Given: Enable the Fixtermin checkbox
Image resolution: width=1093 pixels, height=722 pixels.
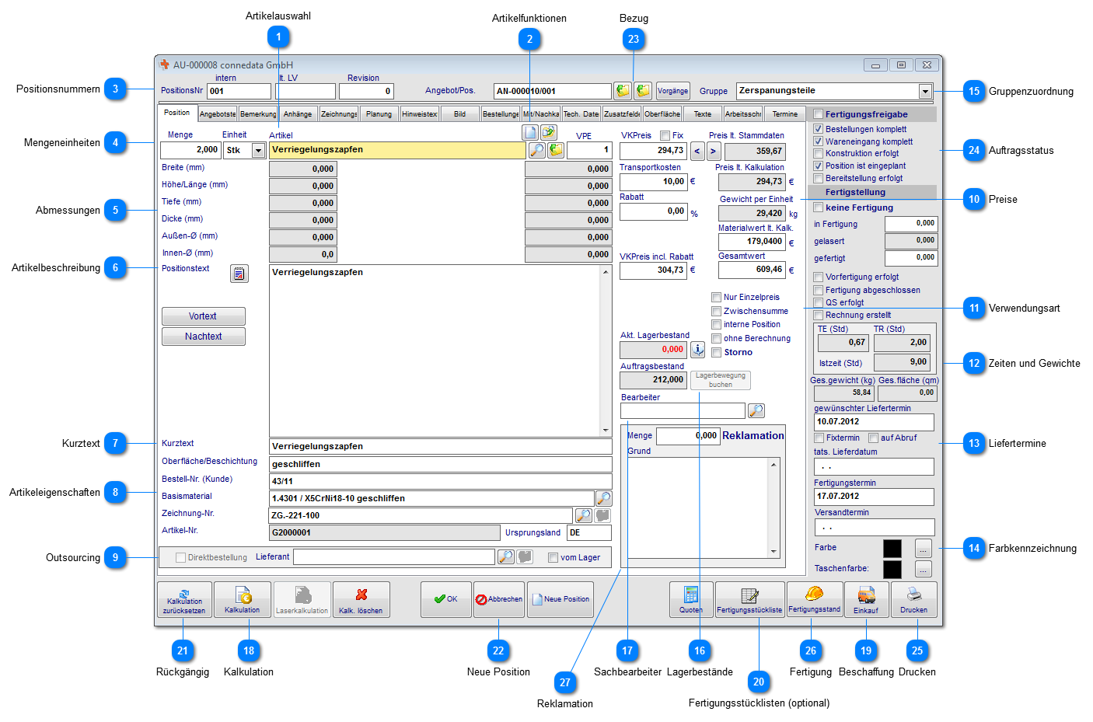Looking at the screenshot, I should pyautogui.click(x=819, y=438).
